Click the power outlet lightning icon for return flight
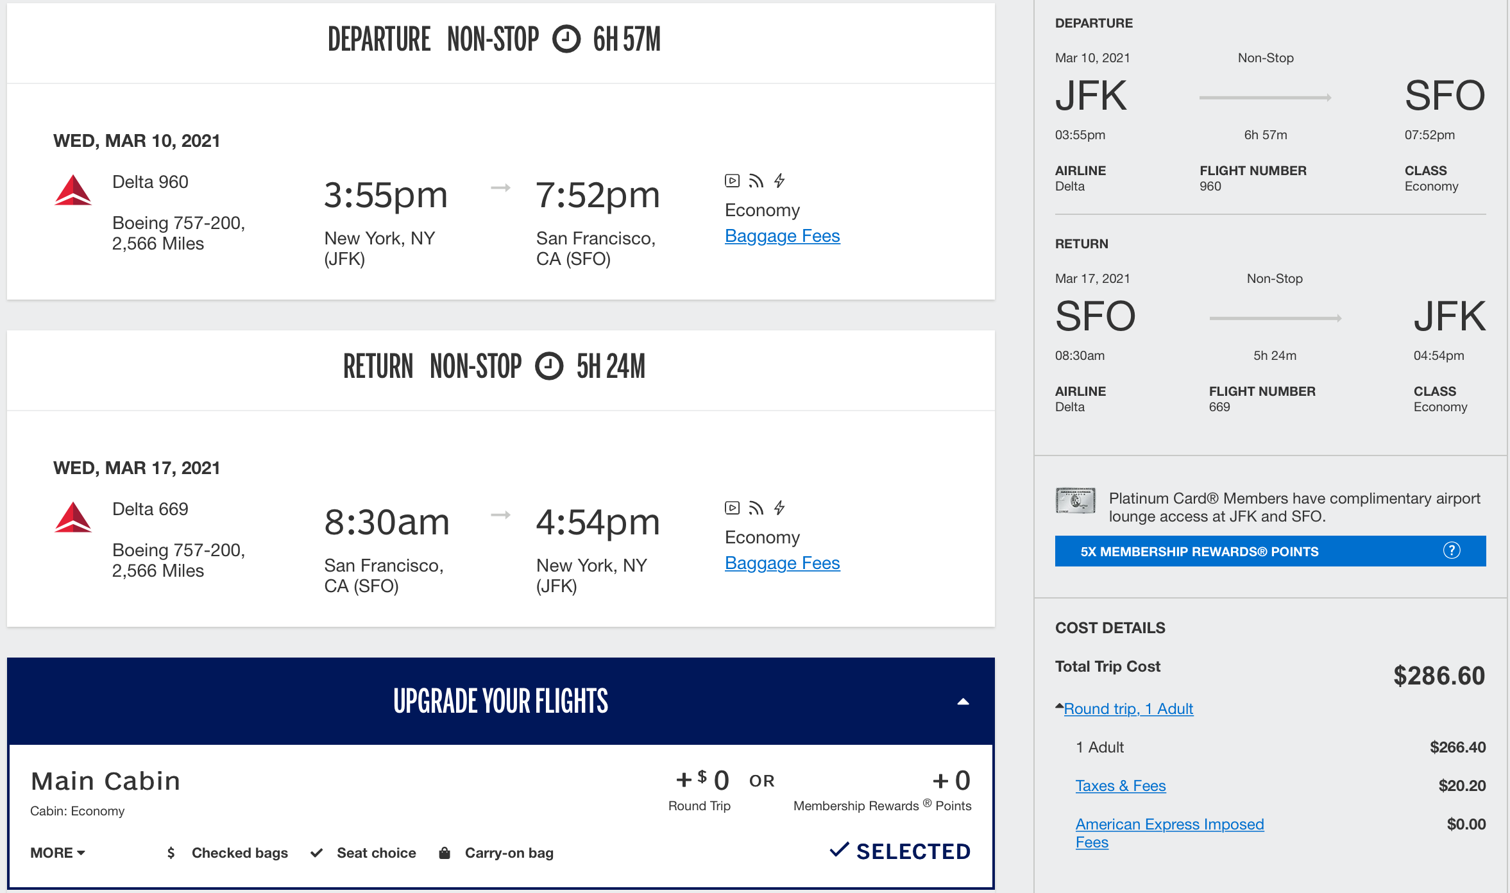The width and height of the screenshot is (1510, 893). (779, 507)
